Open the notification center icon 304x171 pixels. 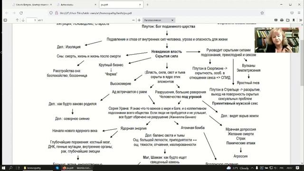[x=298, y=168]
